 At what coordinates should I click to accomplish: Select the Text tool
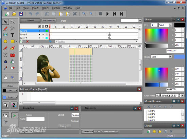coord(12,35)
